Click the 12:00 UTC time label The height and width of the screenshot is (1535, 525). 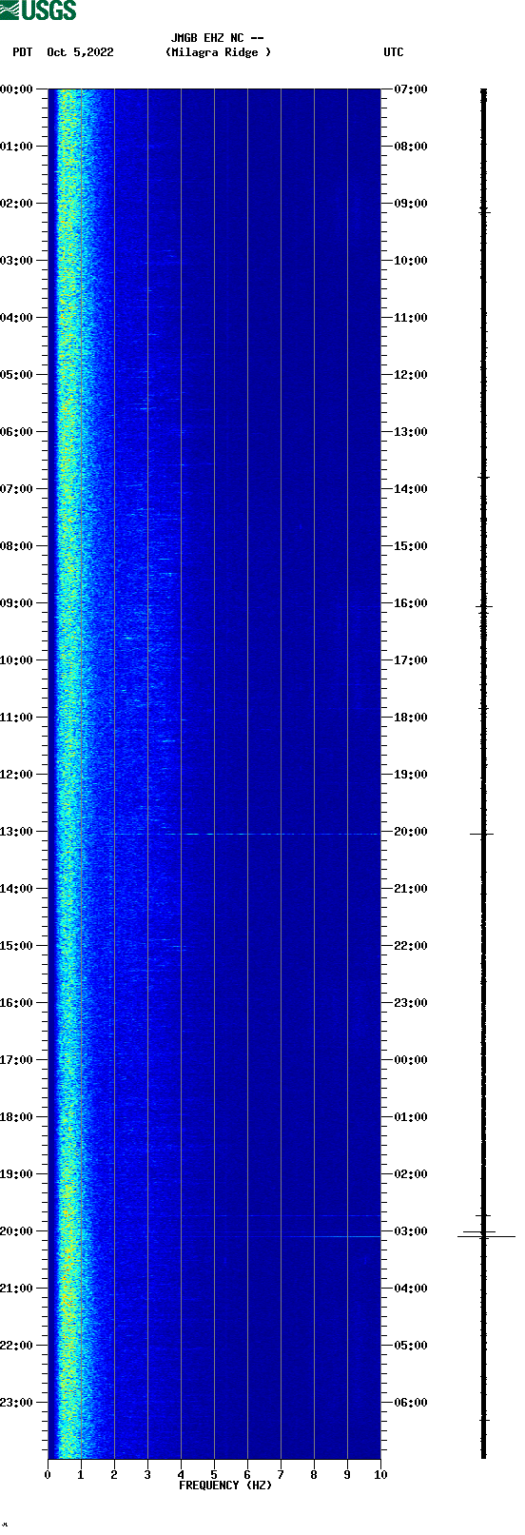tap(411, 375)
